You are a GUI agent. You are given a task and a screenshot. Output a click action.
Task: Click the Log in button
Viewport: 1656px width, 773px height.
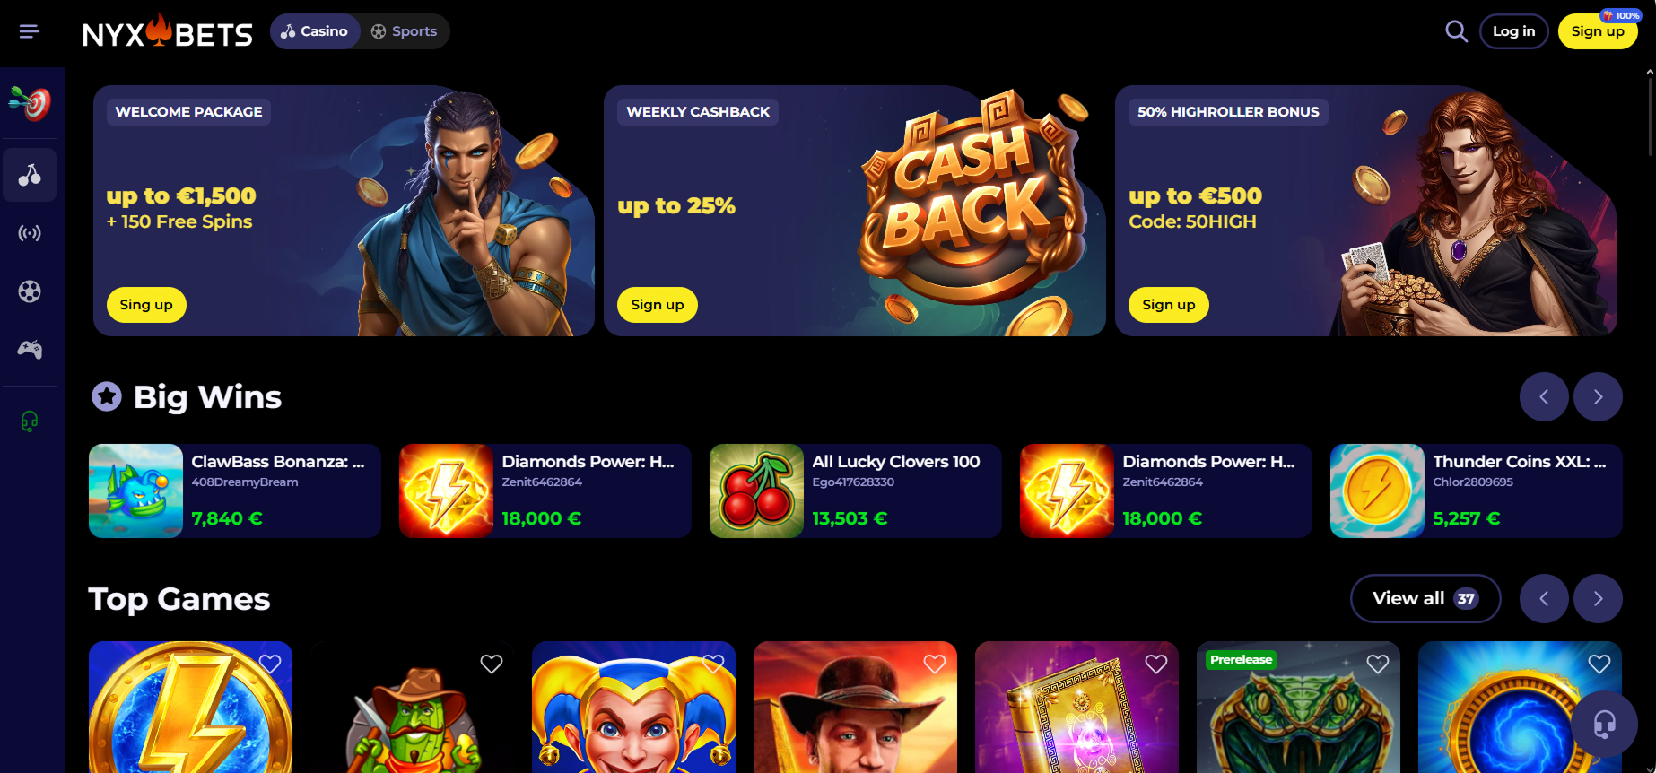pos(1513,31)
